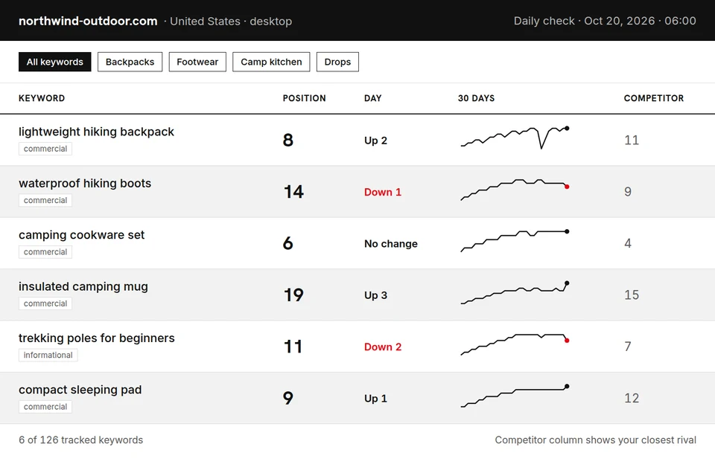Click the commercial tag under insulated camping mug
Image resolution: width=715 pixels, height=476 pixels.
pos(45,303)
